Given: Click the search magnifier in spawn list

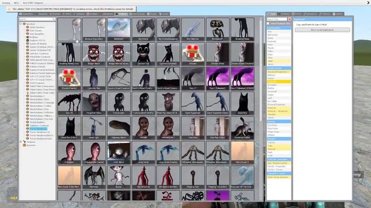Looking at the screenshot, I should pos(53,19).
